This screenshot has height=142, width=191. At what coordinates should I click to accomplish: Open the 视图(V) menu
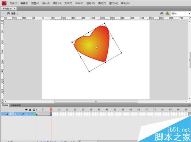click(x=35, y=3)
